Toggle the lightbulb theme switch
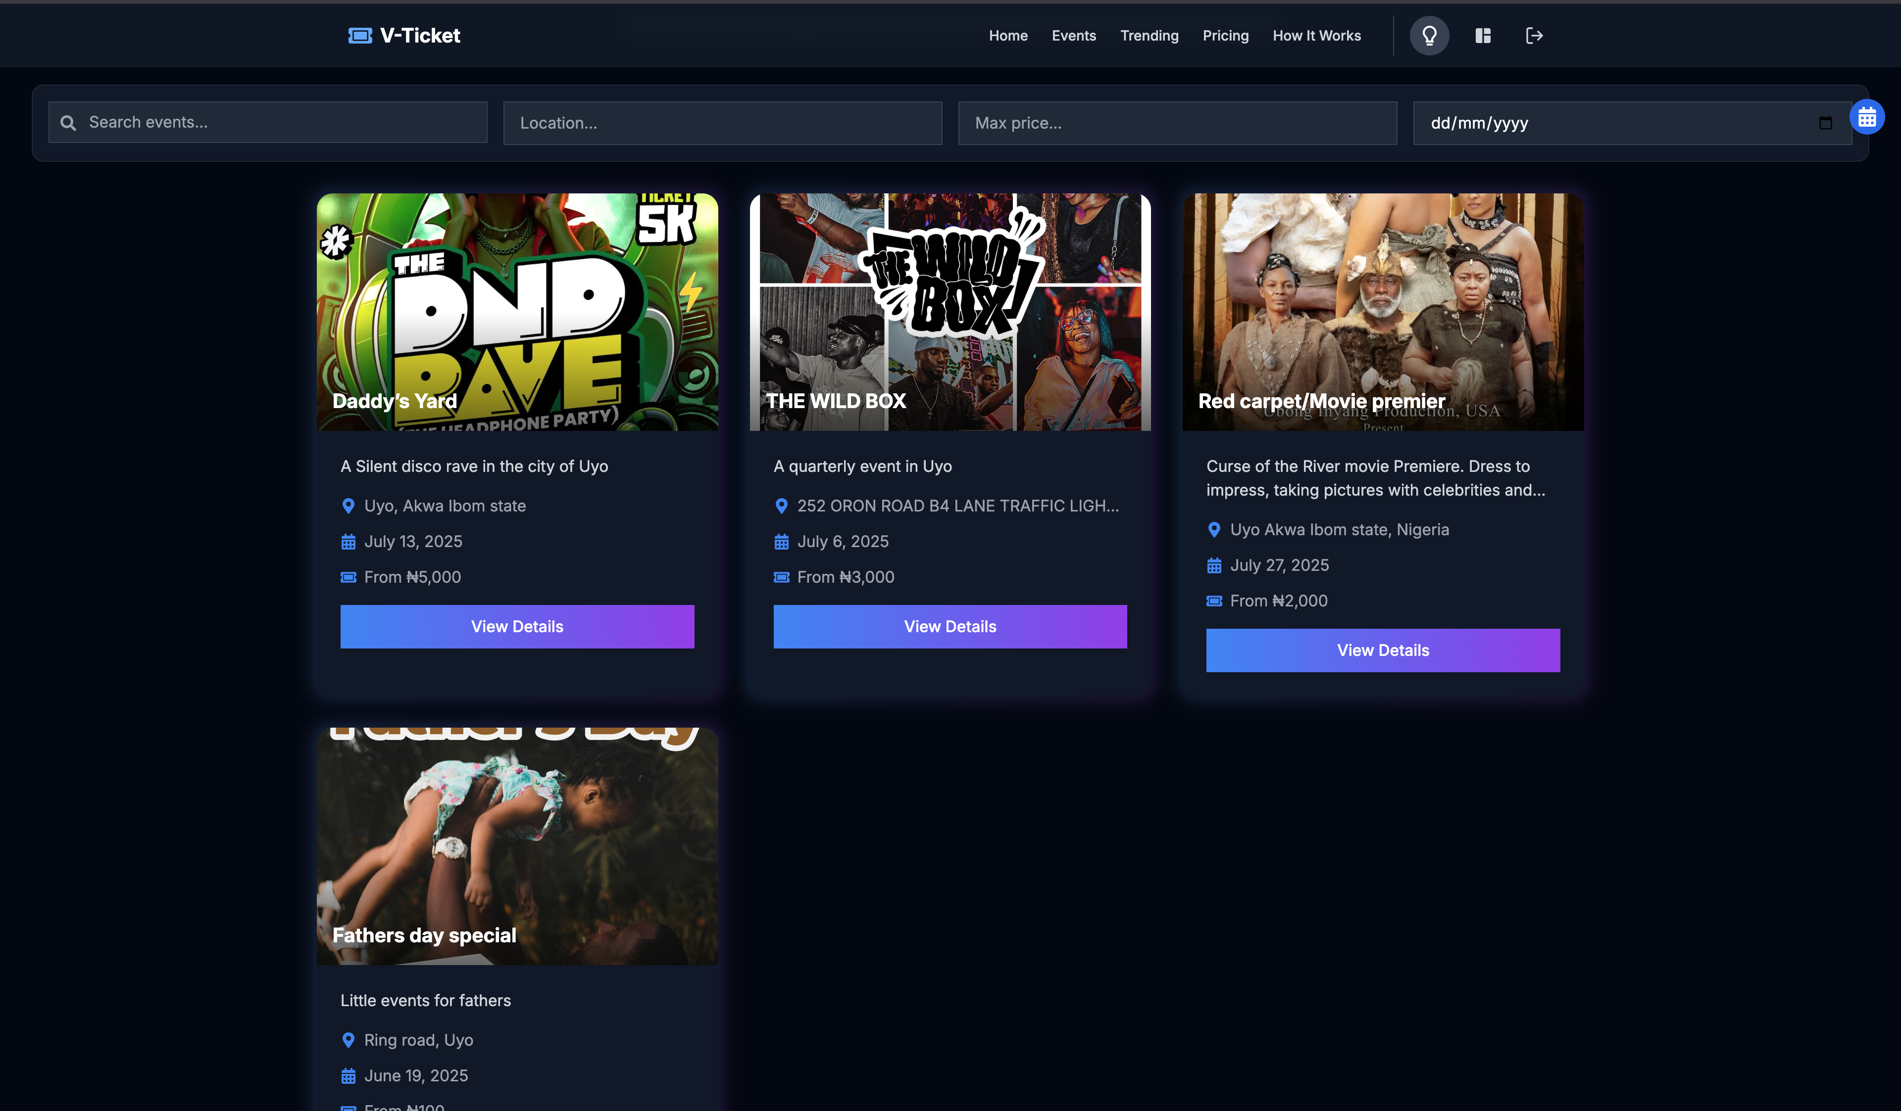The height and width of the screenshot is (1111, 1901). pyautogui.click(x=1429, y=36)
